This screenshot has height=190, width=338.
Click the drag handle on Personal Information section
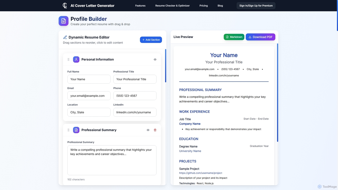[69, 59]
